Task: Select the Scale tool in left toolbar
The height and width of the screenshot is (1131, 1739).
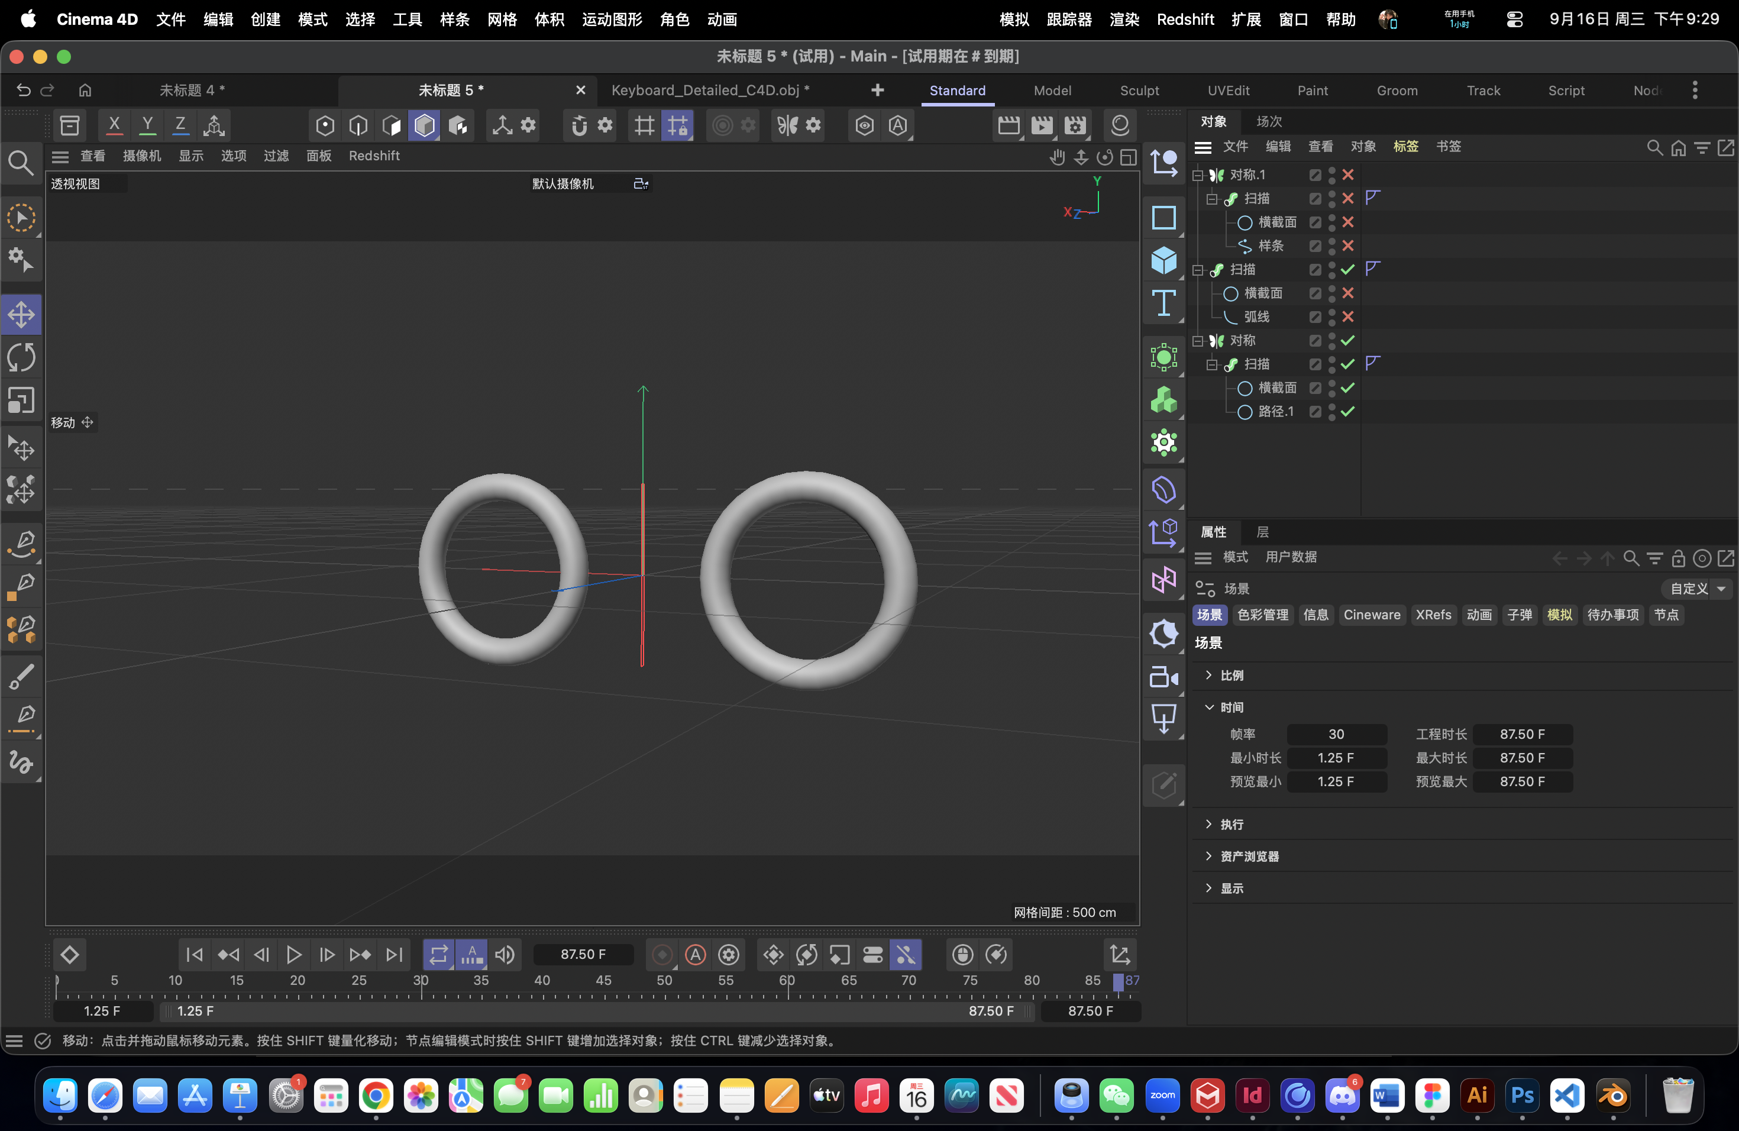Action: pos(21,400)
